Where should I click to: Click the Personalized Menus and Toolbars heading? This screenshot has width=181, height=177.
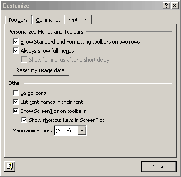coord(46,32)
